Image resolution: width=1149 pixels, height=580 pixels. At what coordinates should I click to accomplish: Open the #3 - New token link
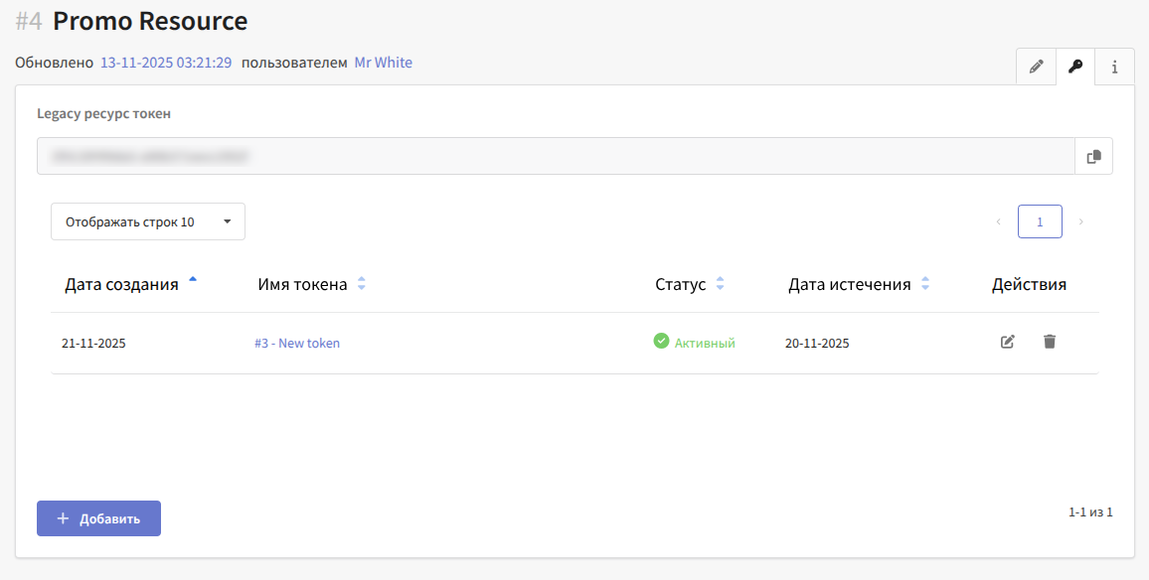(296, 344)
